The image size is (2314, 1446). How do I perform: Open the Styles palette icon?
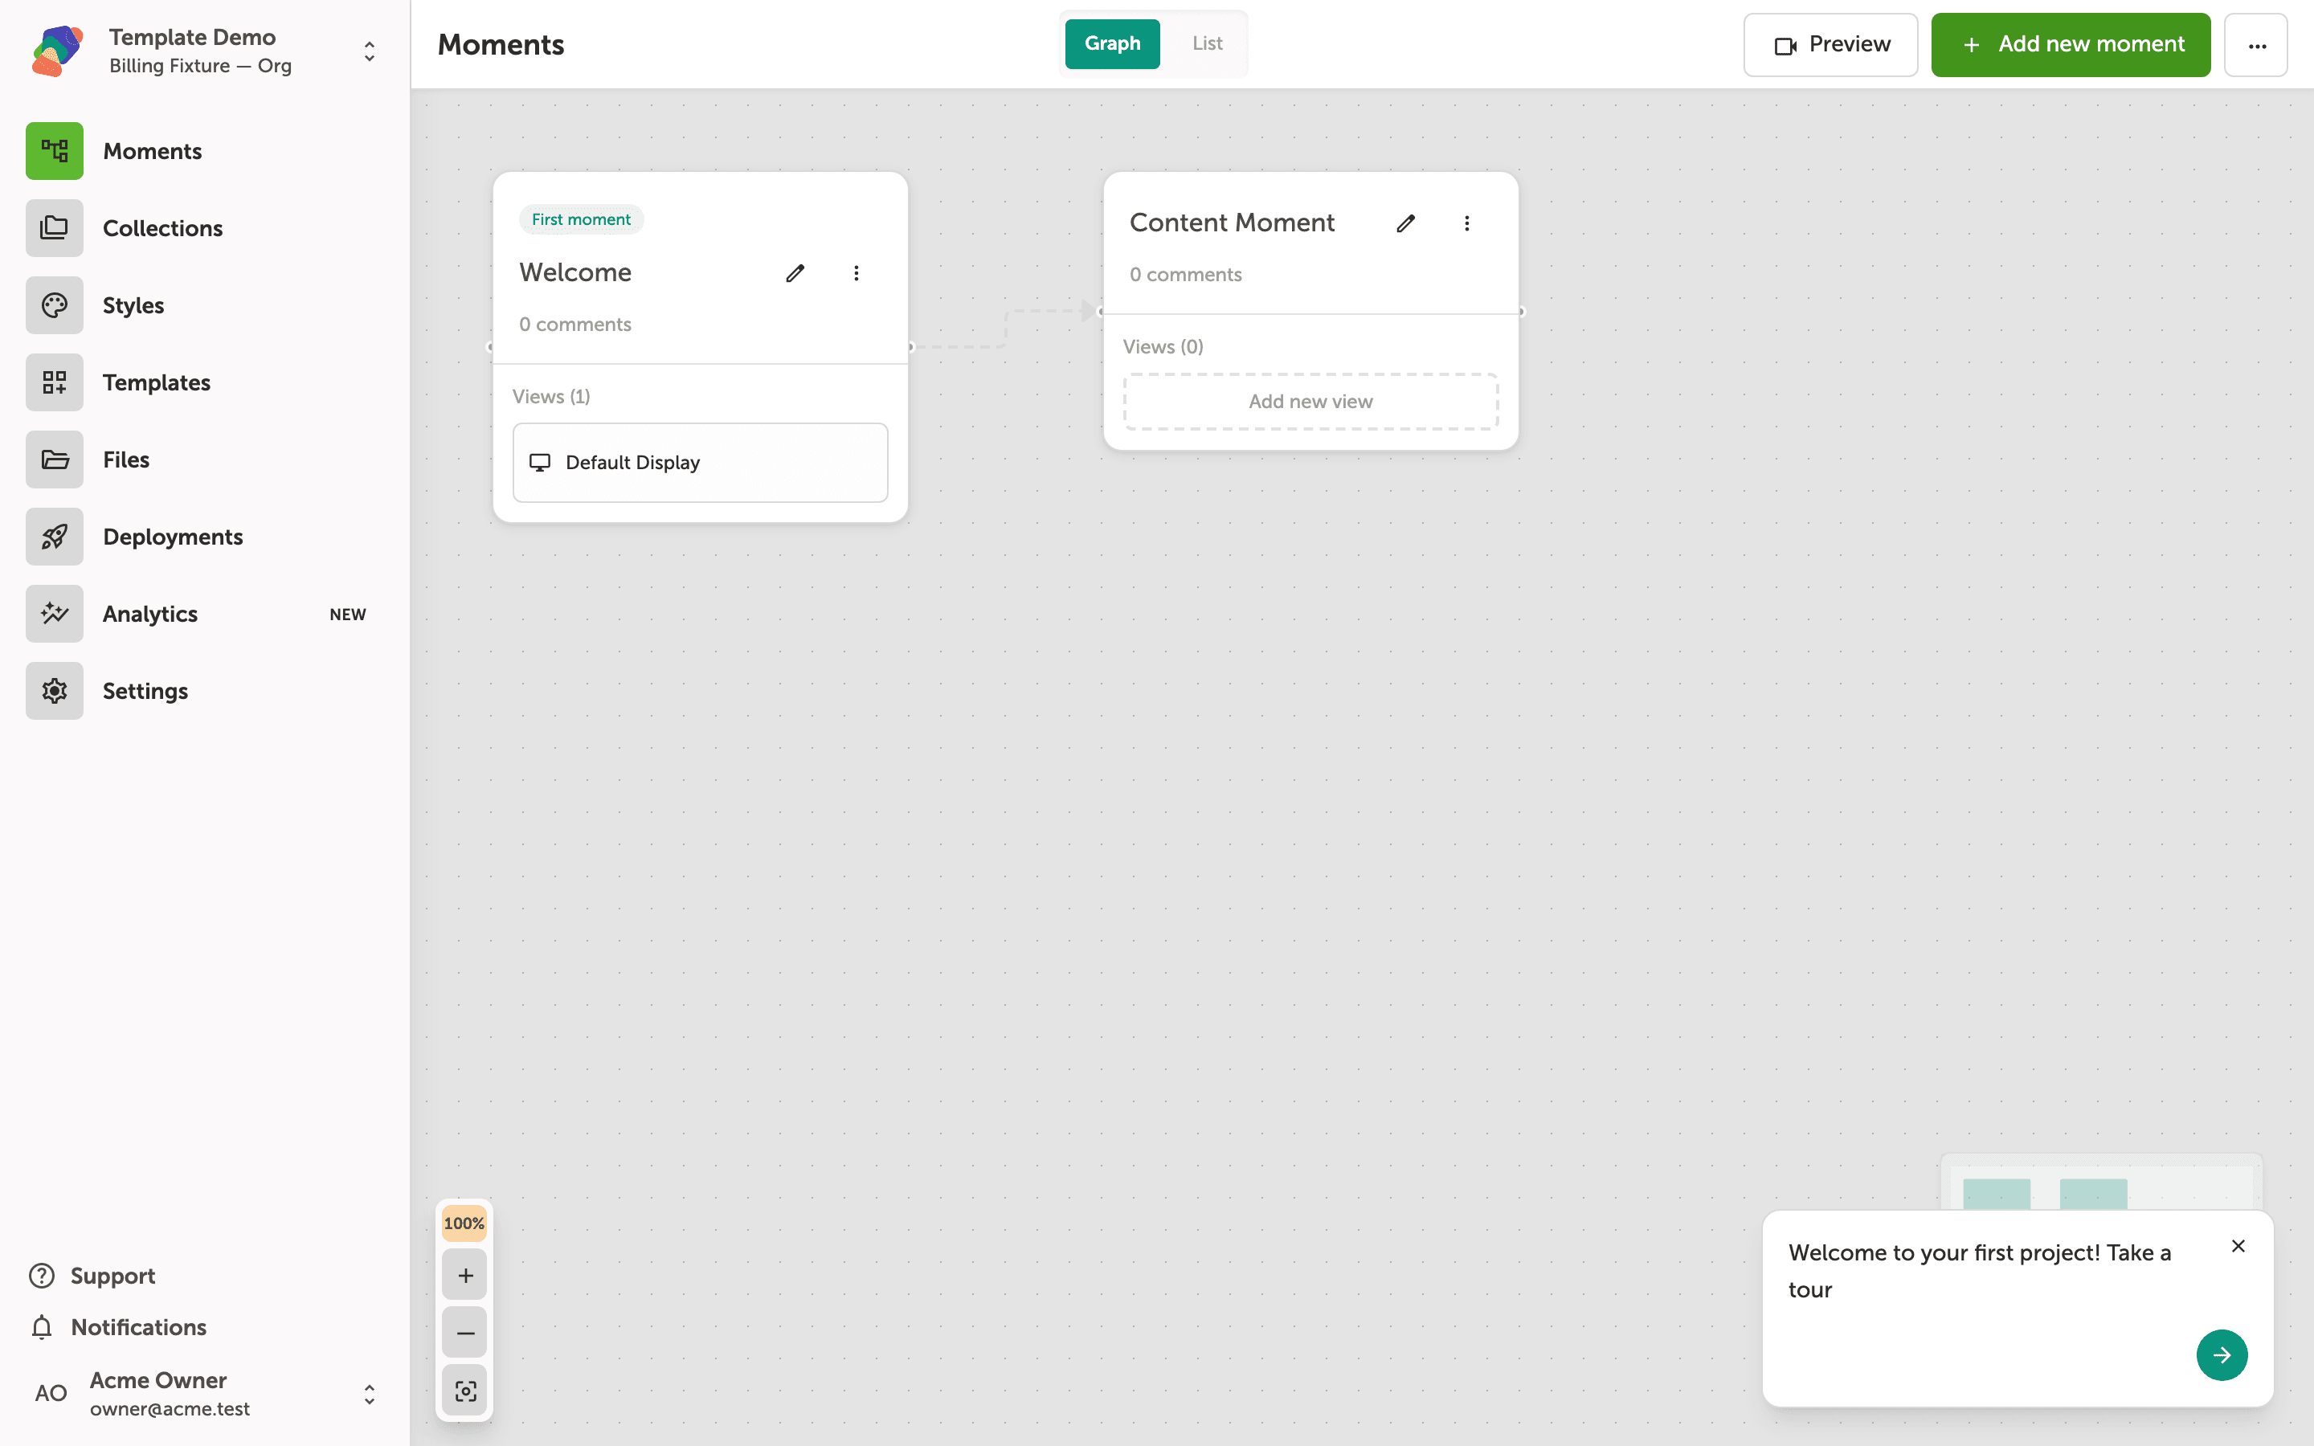pyautogui.click(x=55, y=305)
